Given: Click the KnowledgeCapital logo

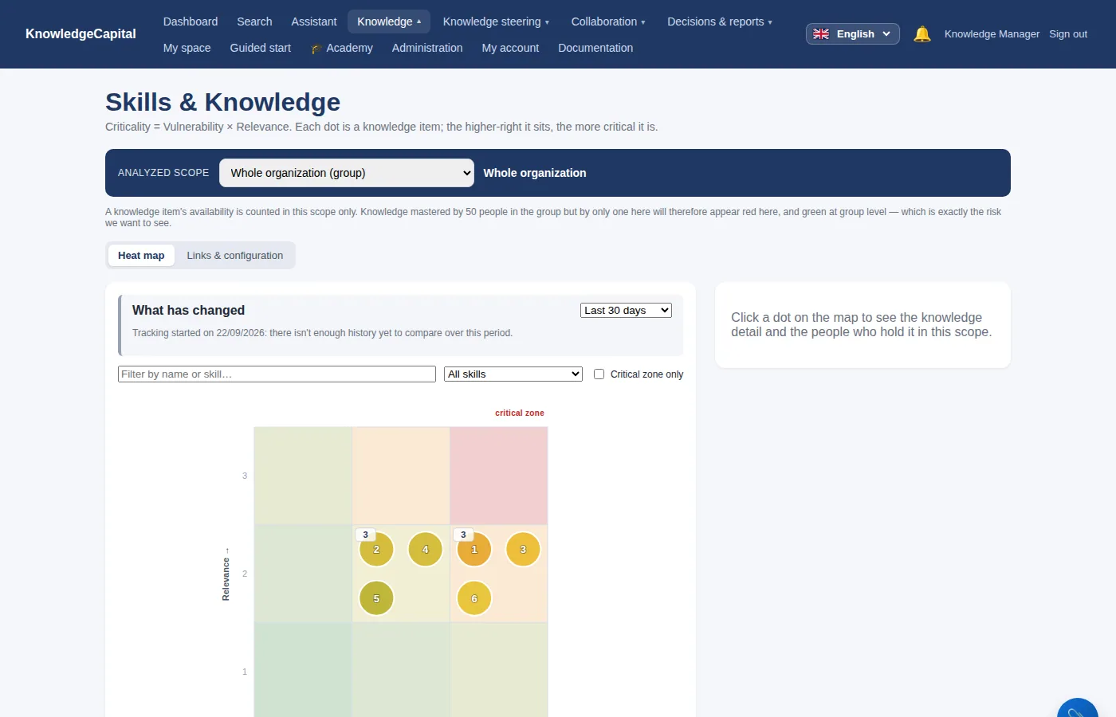Looking at the screenshot, I should point(81,33).
